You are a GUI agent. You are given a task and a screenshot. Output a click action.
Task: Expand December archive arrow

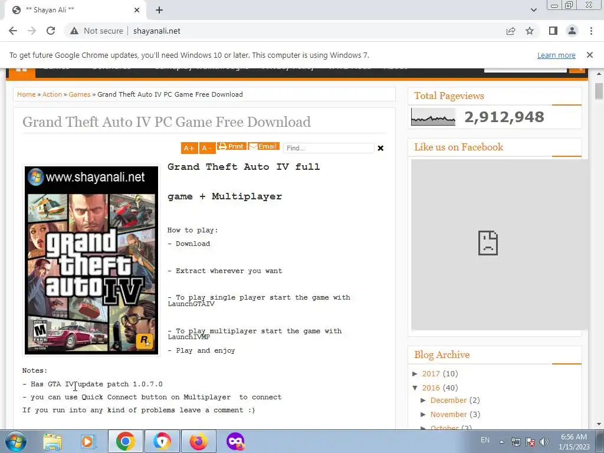pyautogui.click(x=424, y=401)
